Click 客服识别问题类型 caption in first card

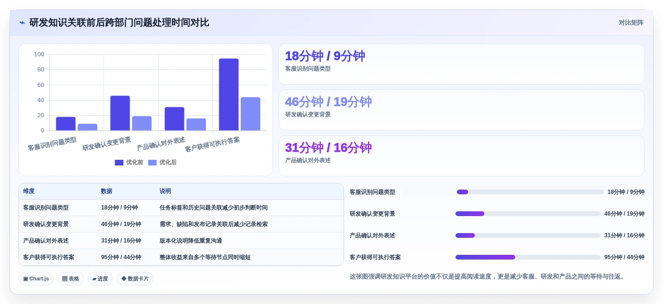tap(308, 69)
